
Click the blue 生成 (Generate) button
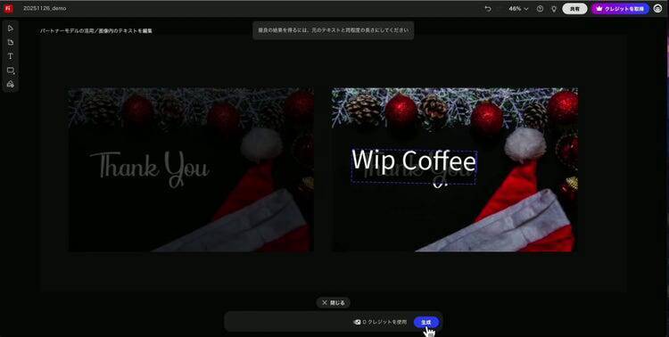pos(425,322)
